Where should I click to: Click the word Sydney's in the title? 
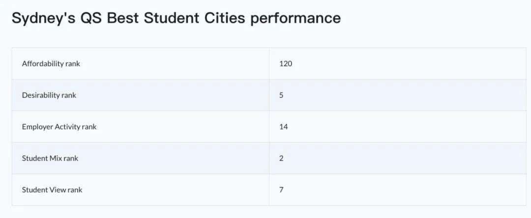[x=44, y=19]
